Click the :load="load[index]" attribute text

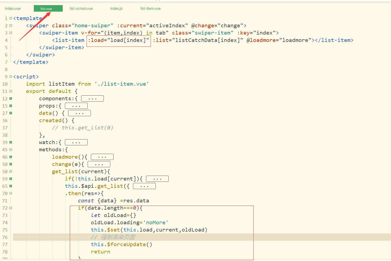tap(119, 40)
